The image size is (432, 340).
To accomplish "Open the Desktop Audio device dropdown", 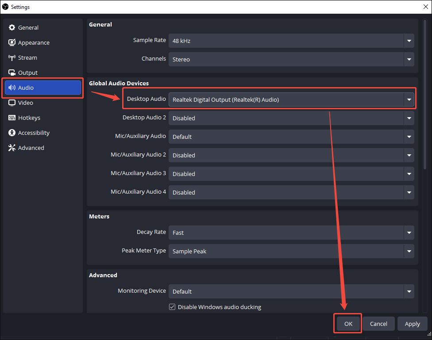I will (x=409, y=99).
